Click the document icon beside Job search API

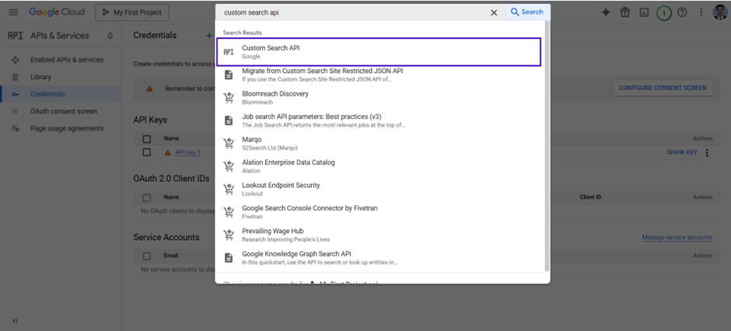229,120
